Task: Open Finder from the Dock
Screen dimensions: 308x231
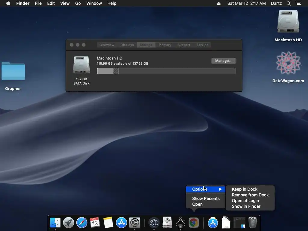Action: tap(55, 223)
